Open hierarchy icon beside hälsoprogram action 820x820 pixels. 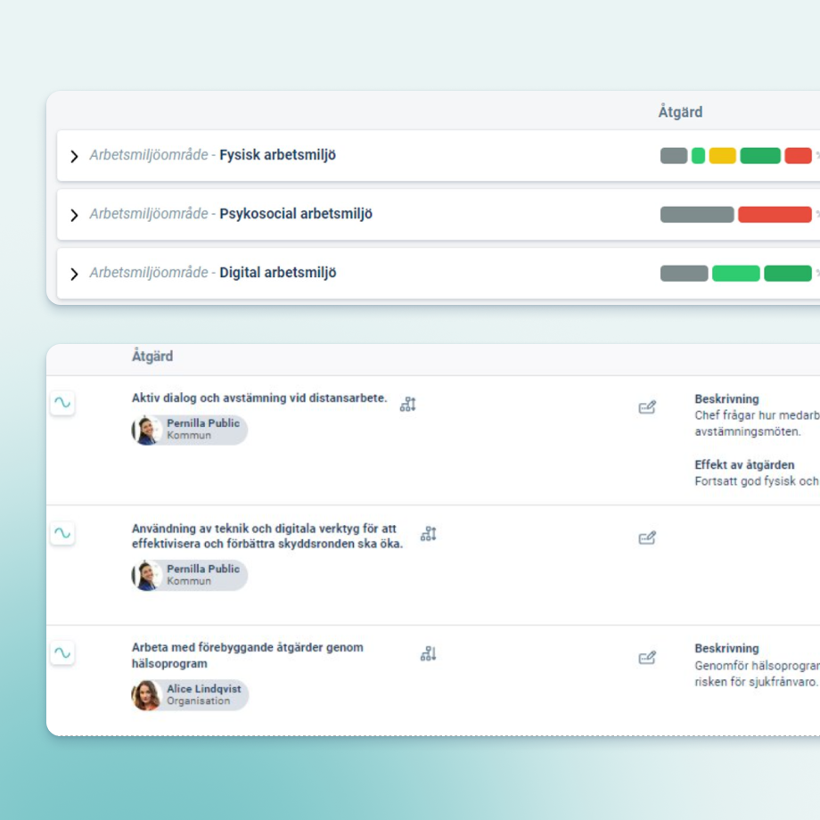(x=429, y=654)
